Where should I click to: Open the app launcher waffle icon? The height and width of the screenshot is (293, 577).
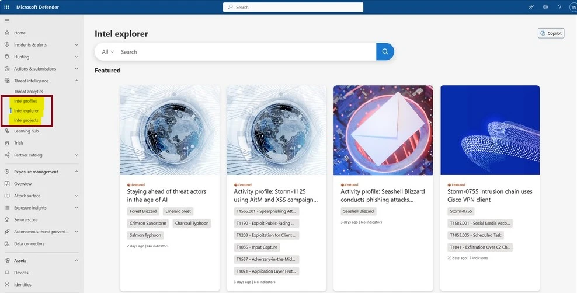coord(6,7)
